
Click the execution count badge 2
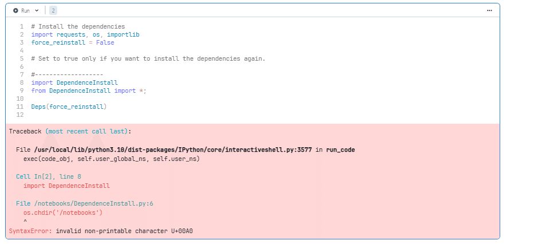(x=53, y=10)
